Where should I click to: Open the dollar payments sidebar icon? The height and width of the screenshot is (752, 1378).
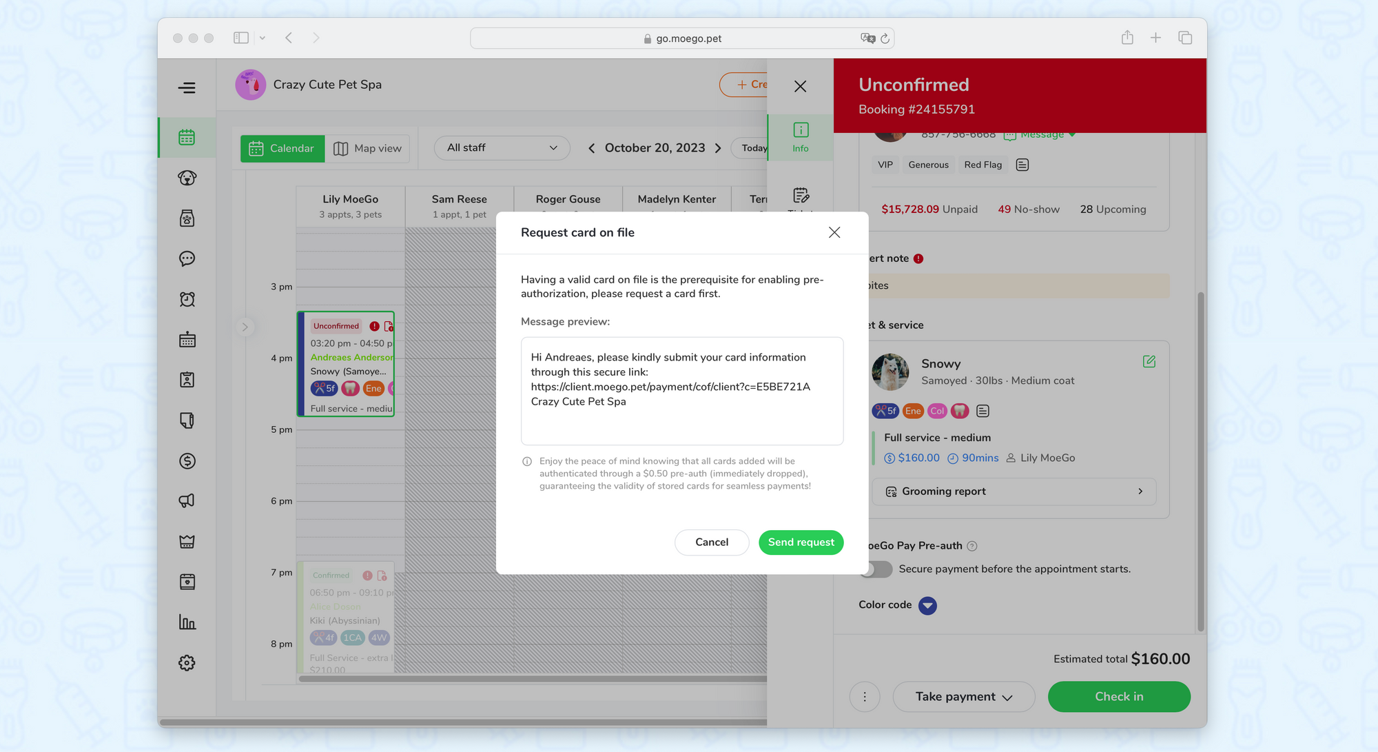coord(187,460)
